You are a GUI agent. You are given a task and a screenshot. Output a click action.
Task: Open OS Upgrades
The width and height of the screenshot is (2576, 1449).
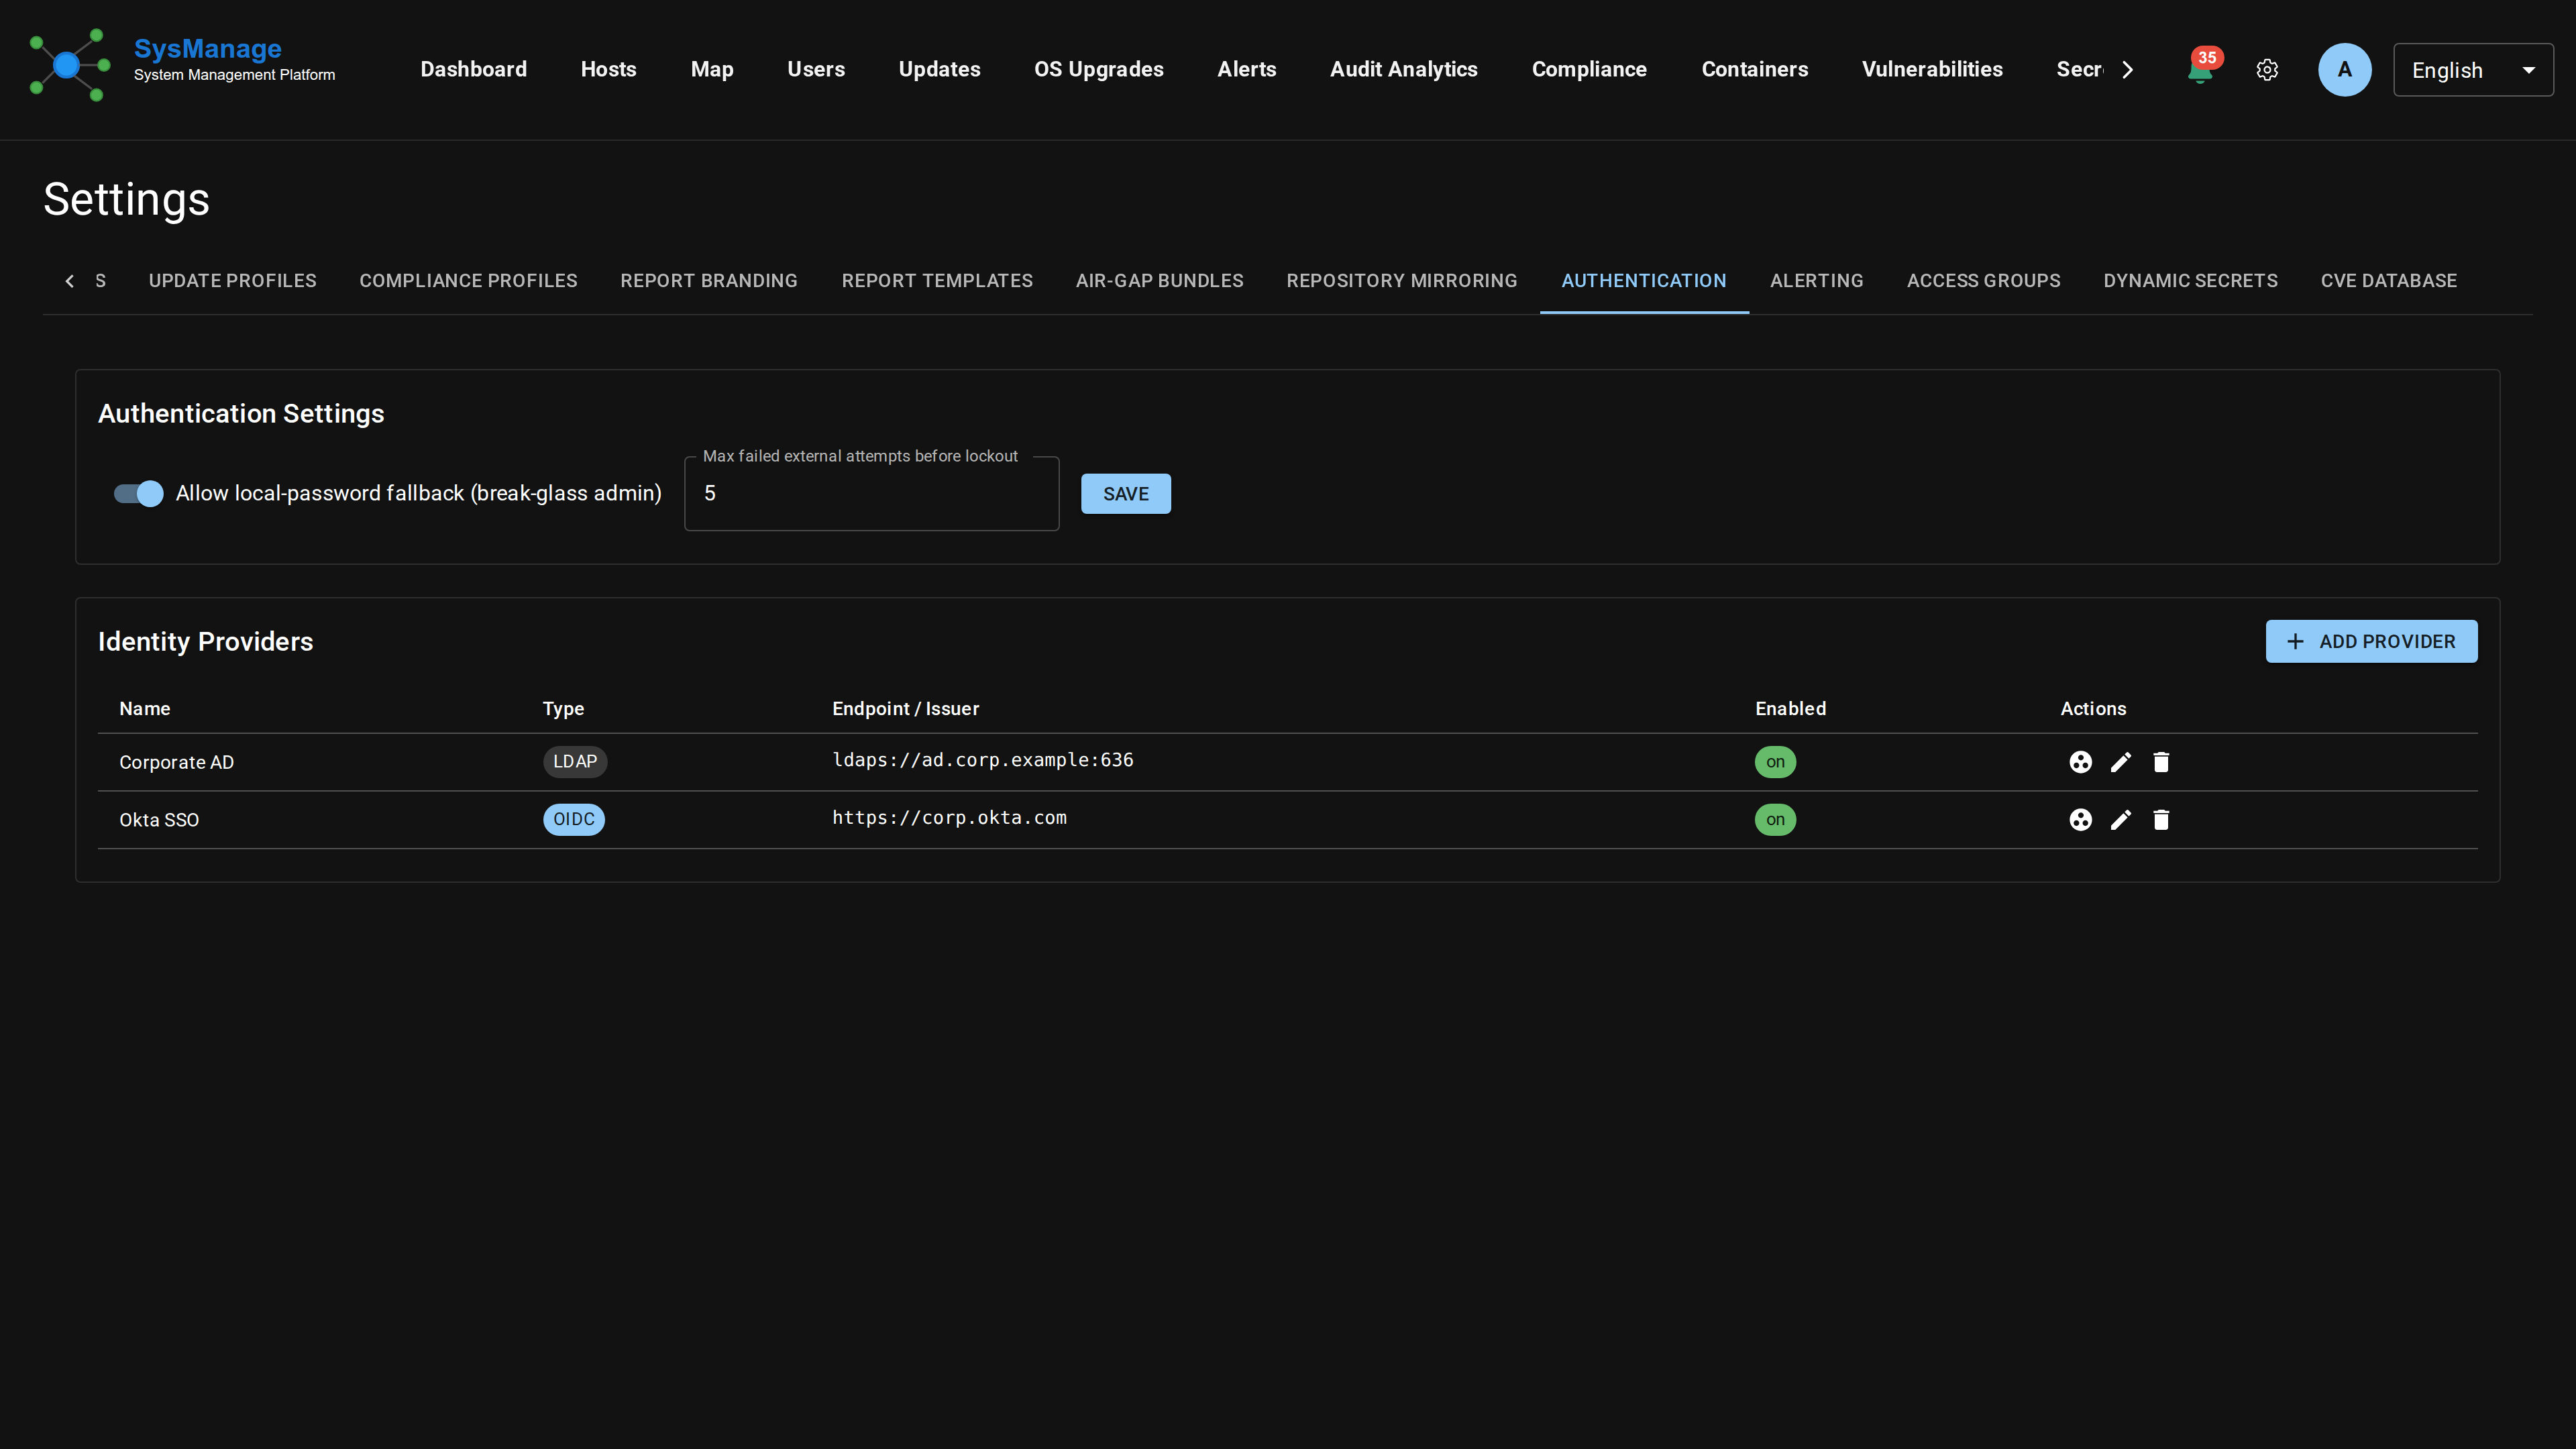tap(1099, 69)
